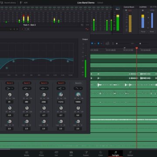
Task: Open Band 4 filter type dropdown
Action: pyautogui.click(x=44, y=89)
